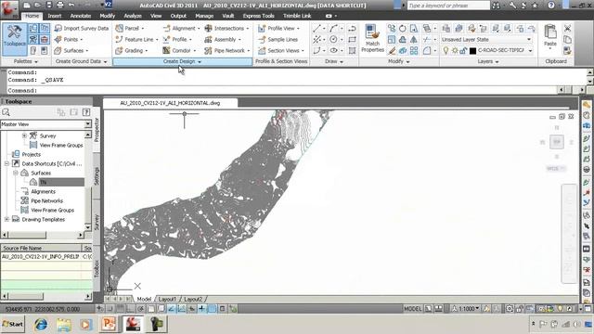The height and width of the screenshot is (334, 594).
Task: Click the Section Views icon
Action: coord(262,50)
